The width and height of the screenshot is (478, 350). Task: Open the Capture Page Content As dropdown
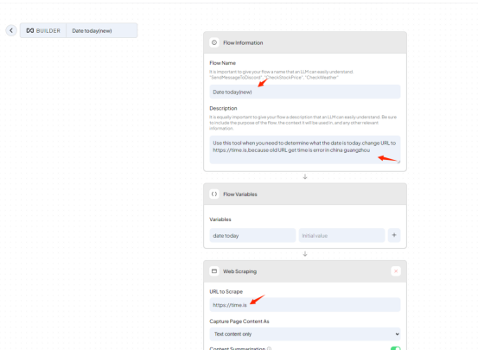[305, 334]
